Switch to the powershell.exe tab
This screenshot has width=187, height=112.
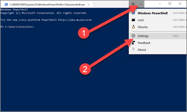tap(47, 5)
